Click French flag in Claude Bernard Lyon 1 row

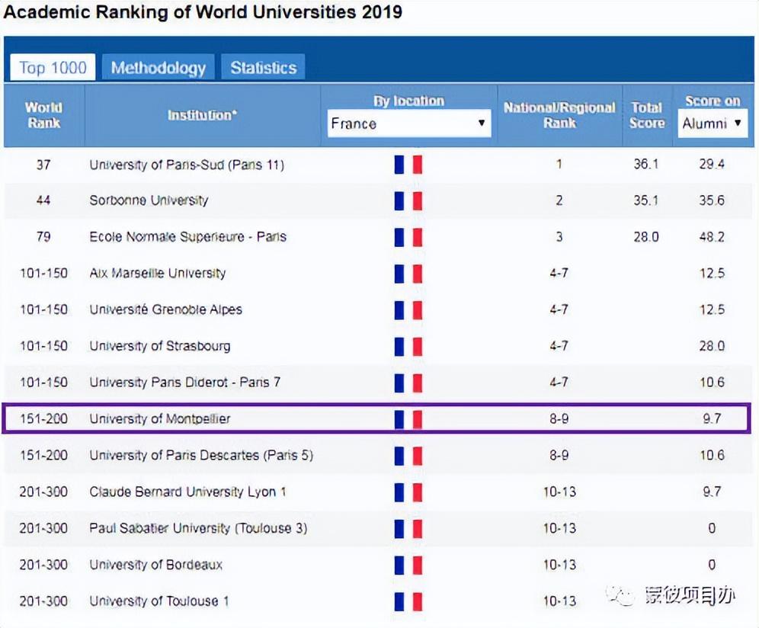(408, 492)
